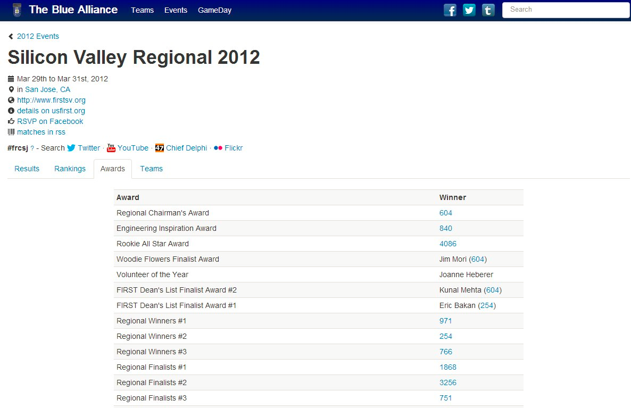Open the Twitter social icon in header
This screenshot has height=408, width=631.
(x=469, y=10)
